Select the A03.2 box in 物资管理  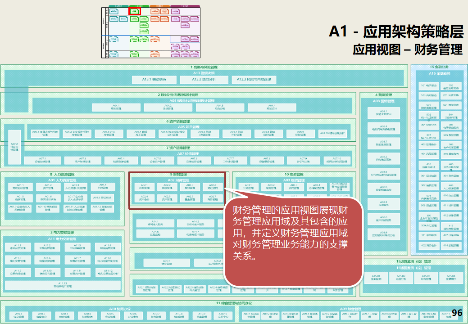pos(271,187)
